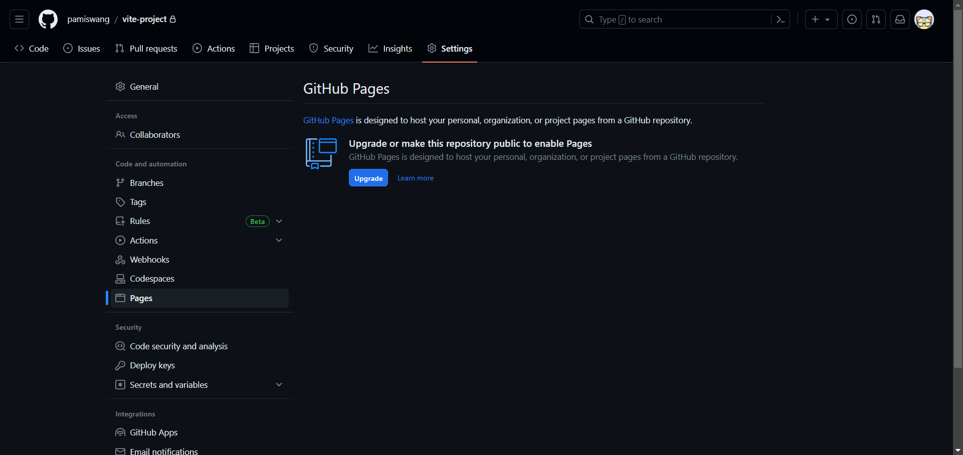Click the Tags tag icon
This screenshot has height=455, width=963.
tap(120, 202)
